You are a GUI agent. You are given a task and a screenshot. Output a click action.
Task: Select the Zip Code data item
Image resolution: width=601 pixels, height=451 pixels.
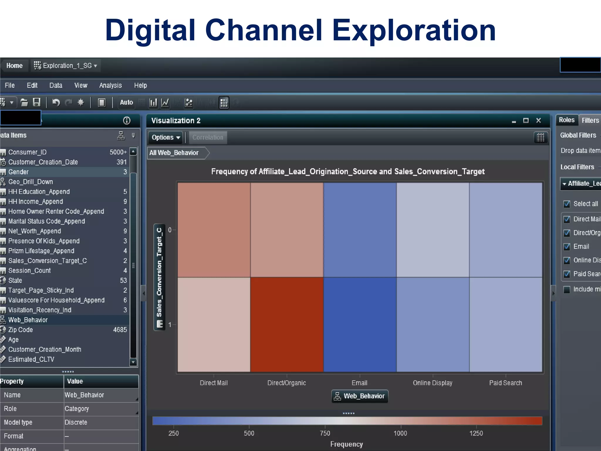[x=65, y=330]
